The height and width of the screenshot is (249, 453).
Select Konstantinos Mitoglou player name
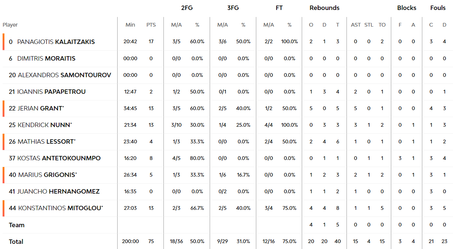click(61, 208)
